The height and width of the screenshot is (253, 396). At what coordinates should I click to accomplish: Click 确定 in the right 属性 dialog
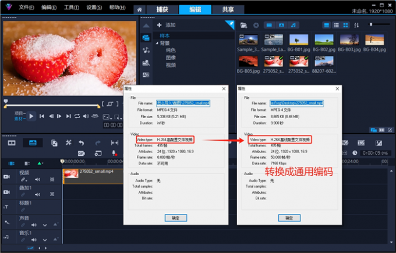[x=289, y=218]
